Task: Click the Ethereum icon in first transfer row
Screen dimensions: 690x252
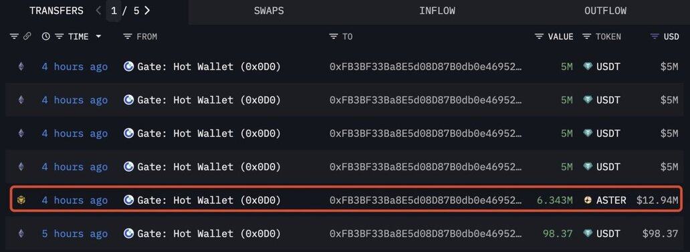Action: pyautogui.click(x=21, y=67)
